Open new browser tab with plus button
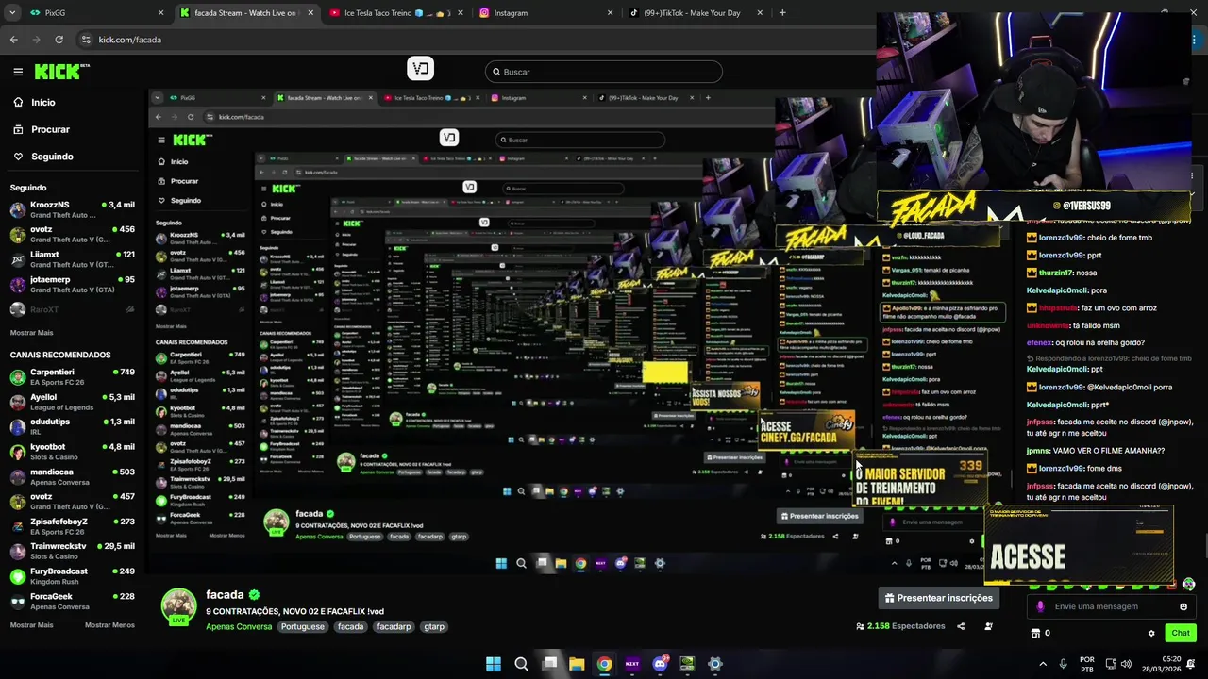Screen dimensions: 1208x679 782,13
